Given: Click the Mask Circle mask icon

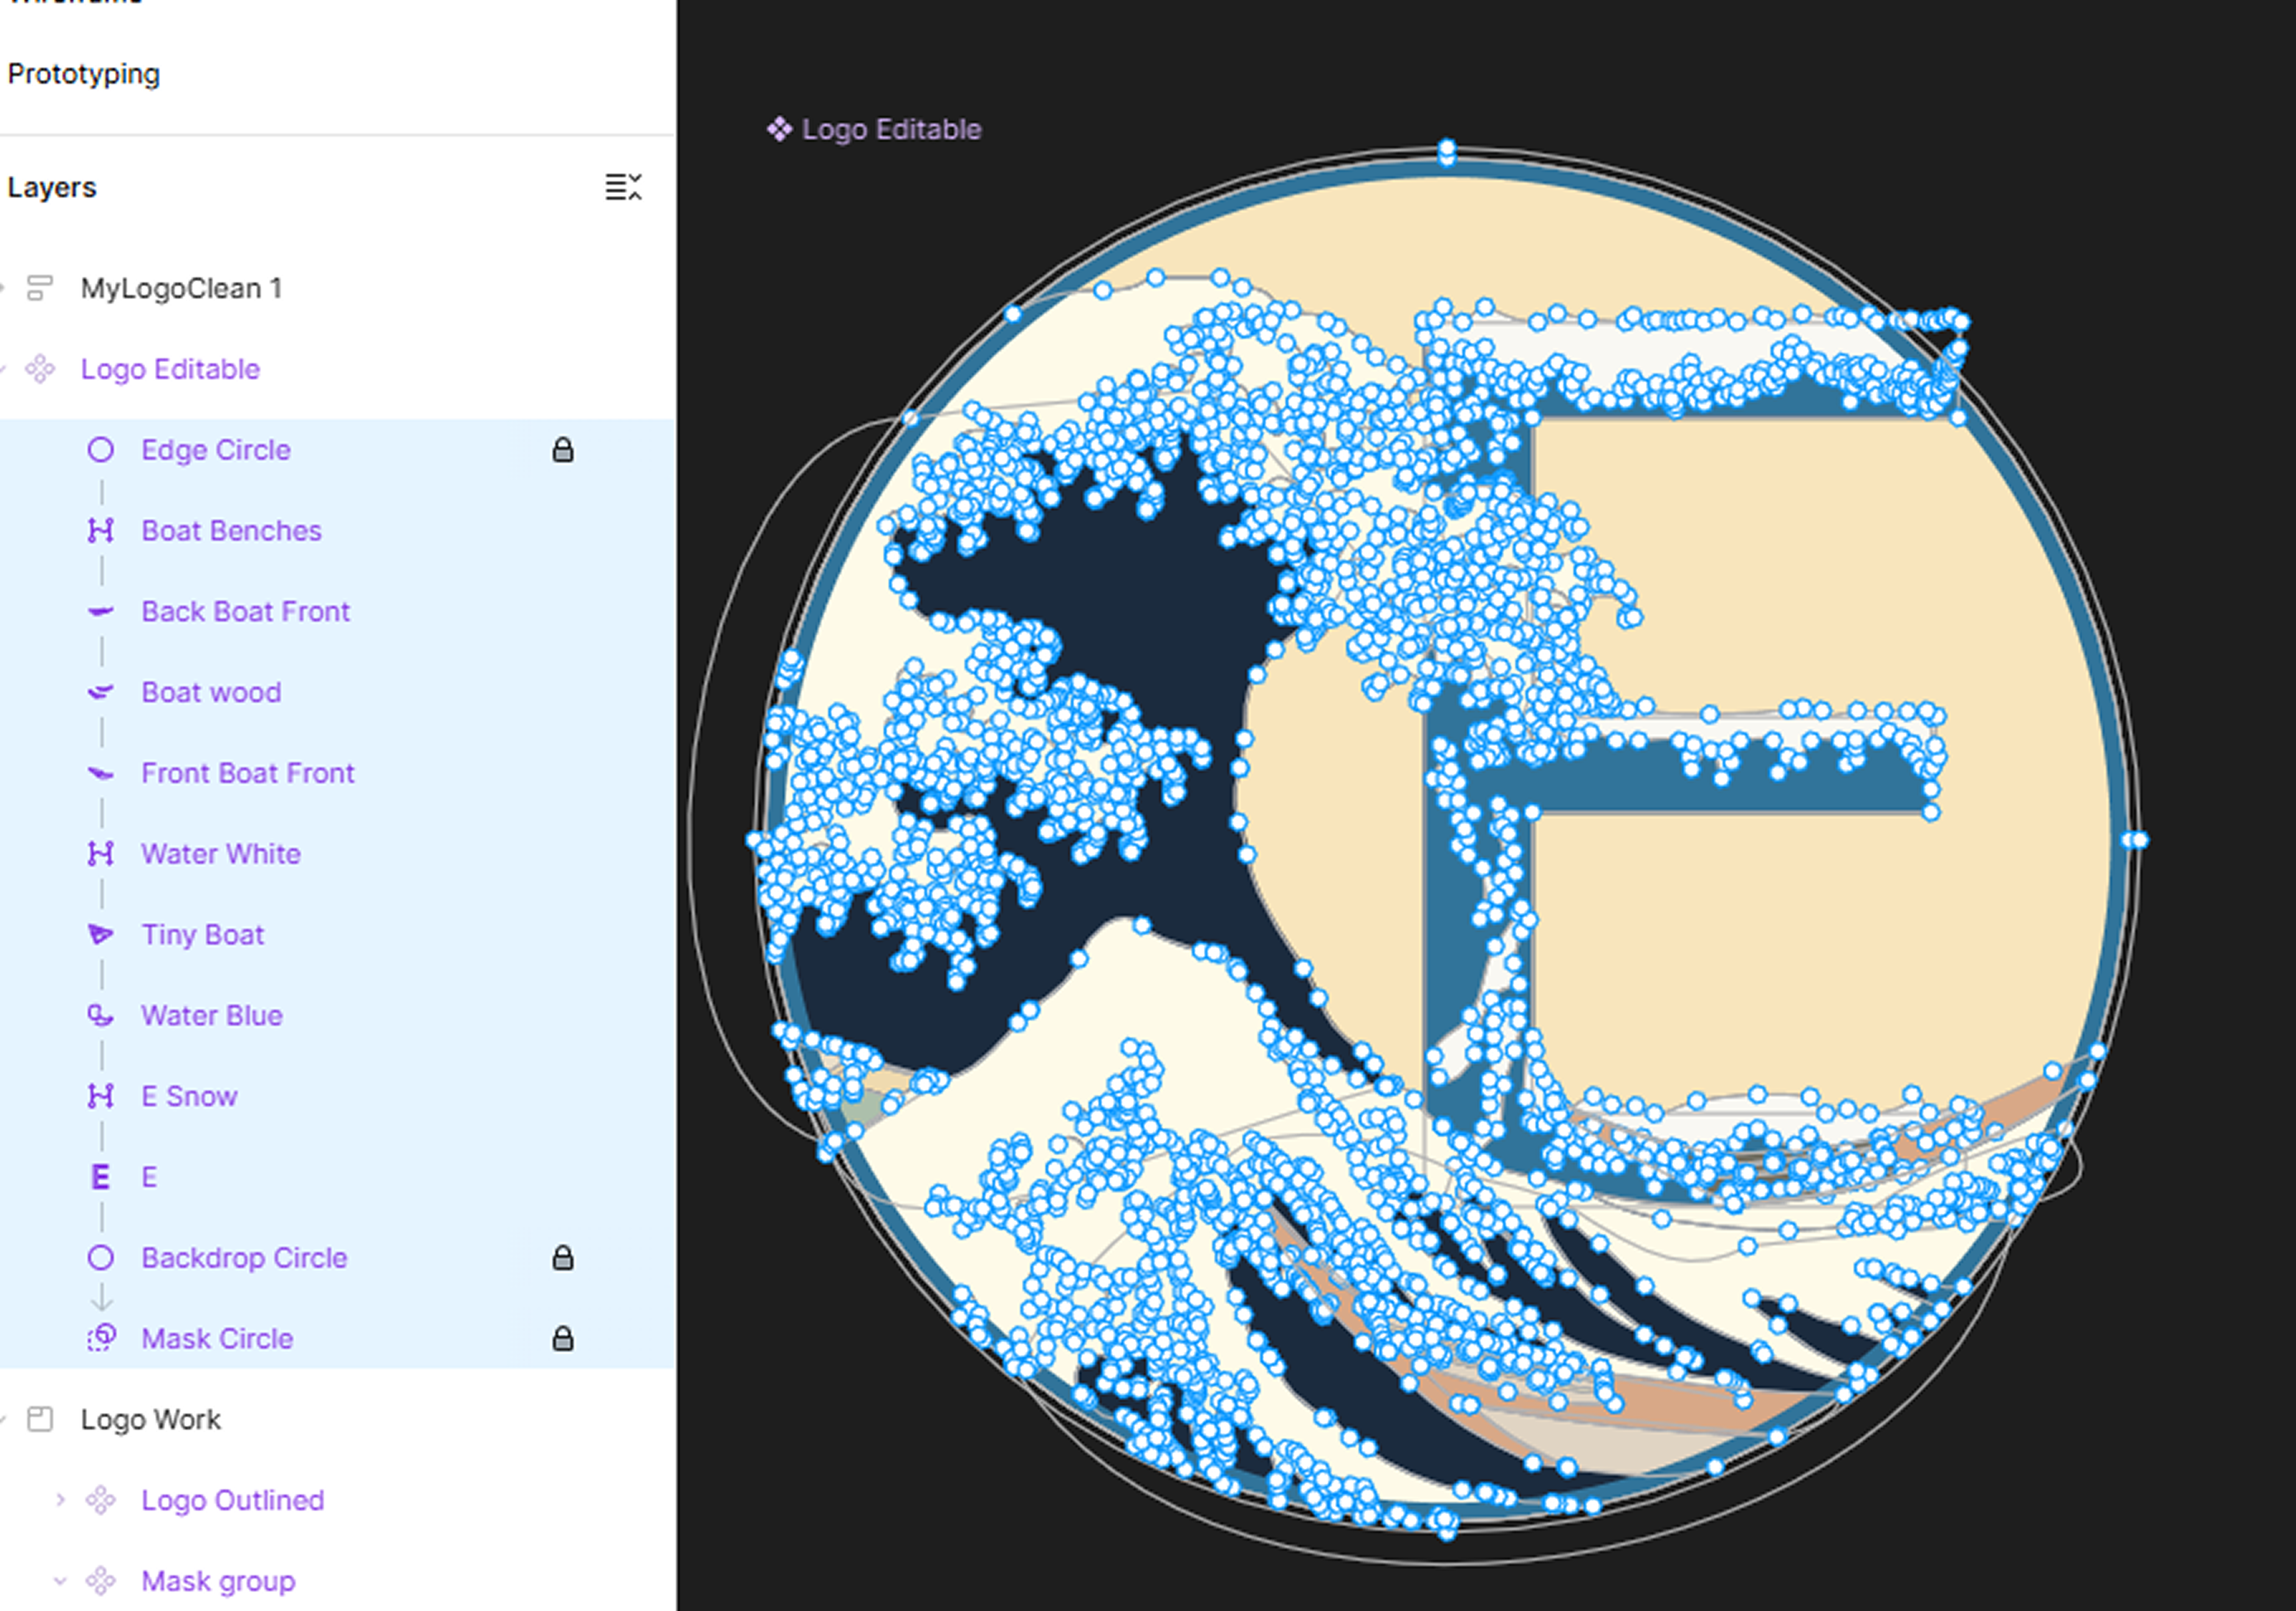Looking at the screenshot, I should (100, 1338).
